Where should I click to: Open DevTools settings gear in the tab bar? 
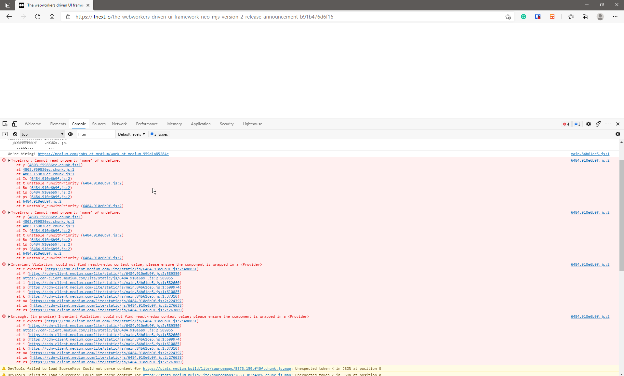pos(589,124)
